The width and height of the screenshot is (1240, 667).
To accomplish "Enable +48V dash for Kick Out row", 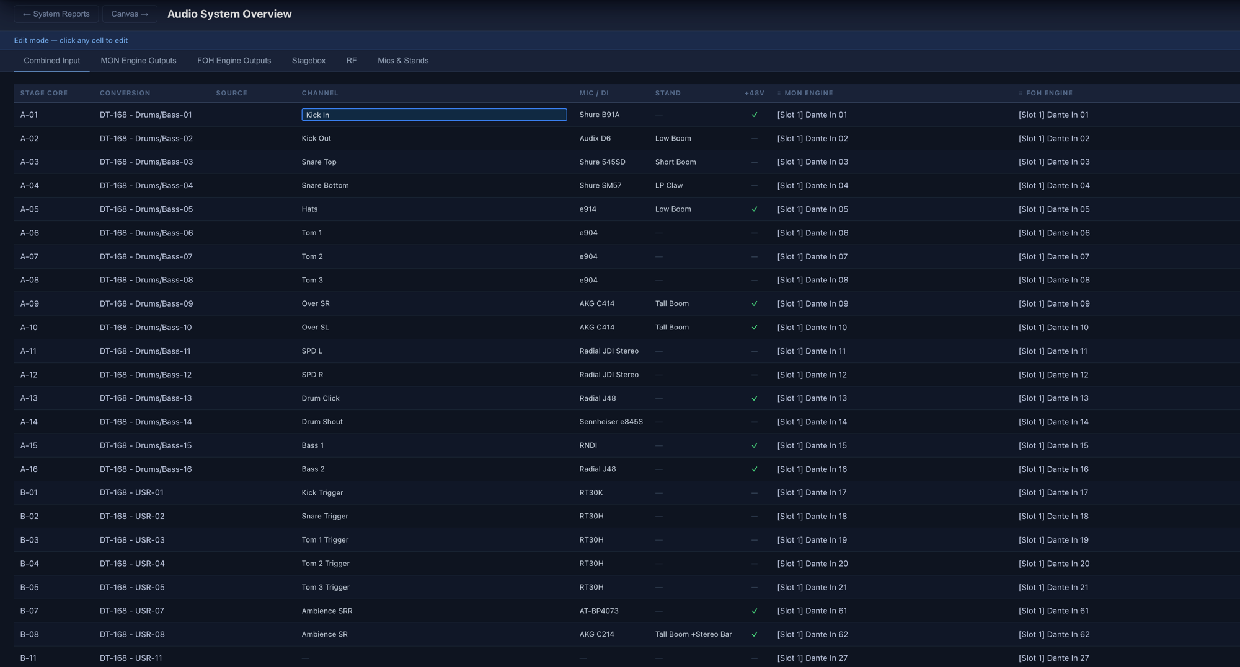I will coord(754,139).
